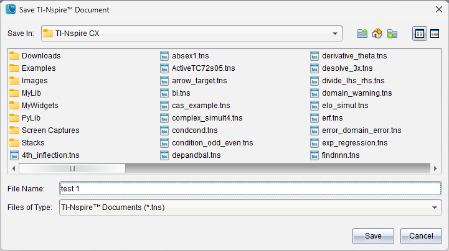Expand the Save In dropdown
This screenshot has height=251, width=449.
coord(336,34)
